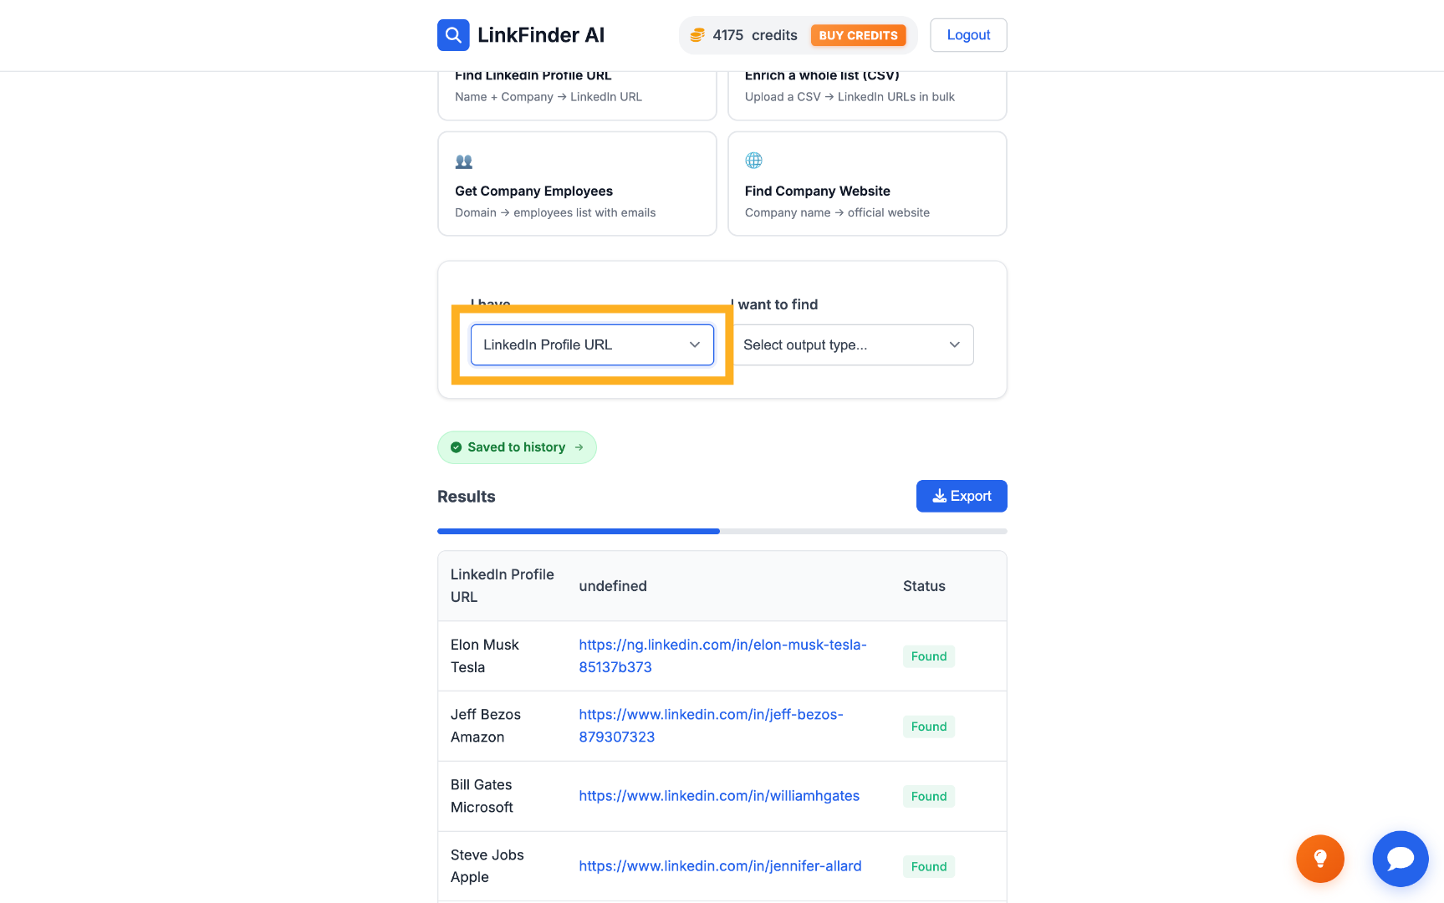Viewport: 1444px width, 903px height.
Task: Open the Select output type dropdown
Action: pyautogui.click(x=852, y=344)
